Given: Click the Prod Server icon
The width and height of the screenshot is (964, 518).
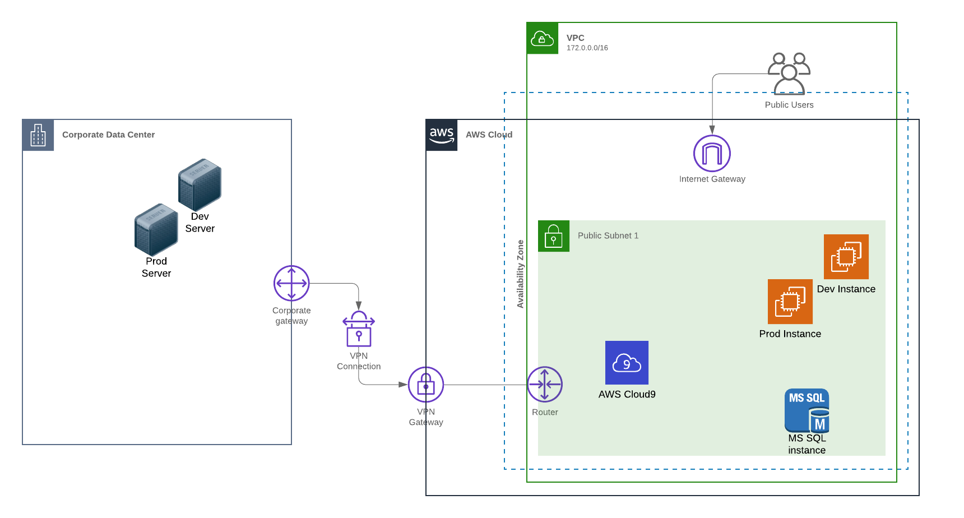Looking at the screenshot, I should point(156,230).
